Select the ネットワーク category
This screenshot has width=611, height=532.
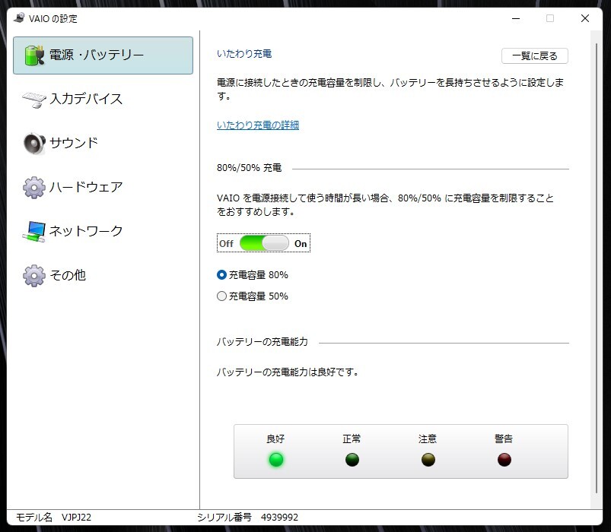(x=103, y=231)
